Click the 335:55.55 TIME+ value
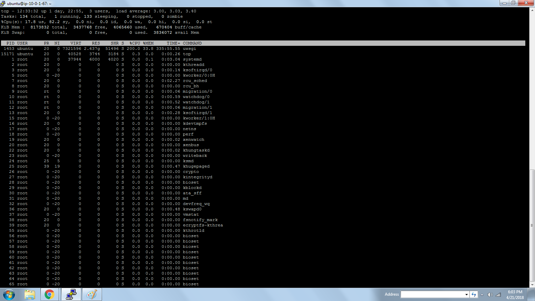The width and height of the screenshot is (535, 301). click(168, 48)
